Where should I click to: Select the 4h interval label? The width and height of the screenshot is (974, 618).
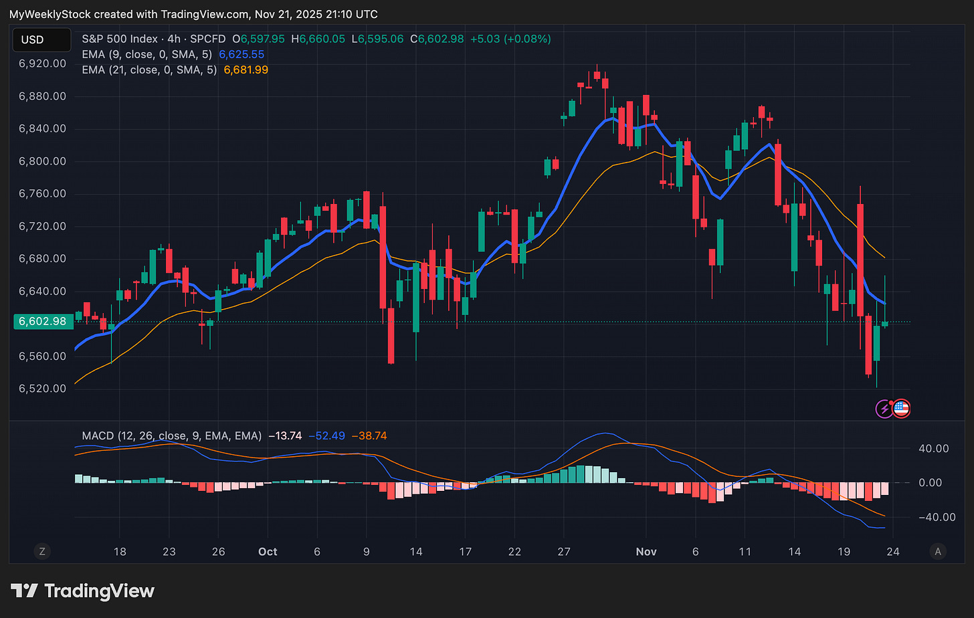(x=174, y=39)
